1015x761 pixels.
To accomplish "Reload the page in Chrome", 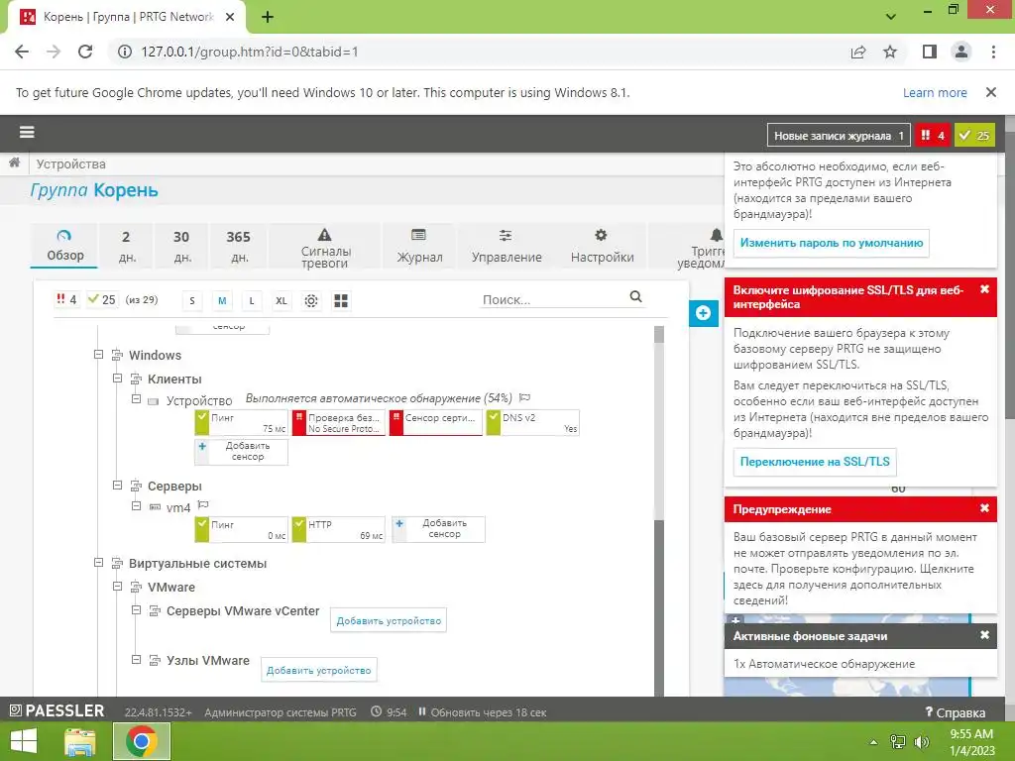I will [x=85, y=52].
